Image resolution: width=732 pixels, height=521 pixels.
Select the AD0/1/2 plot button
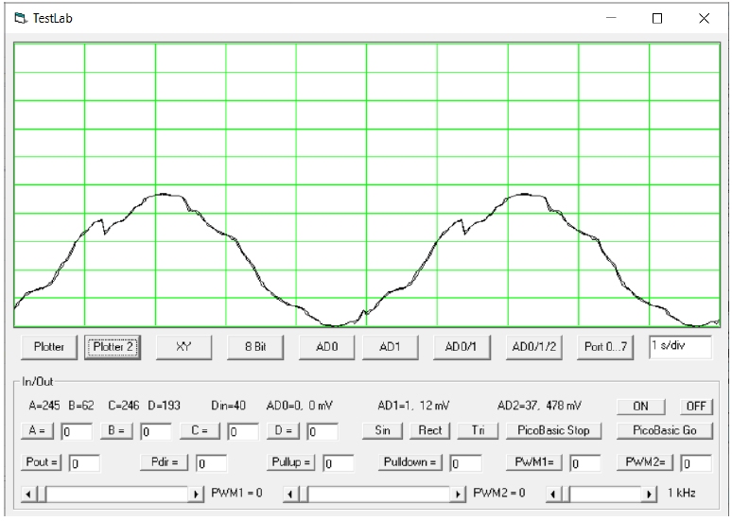click(x=534, y=347)
